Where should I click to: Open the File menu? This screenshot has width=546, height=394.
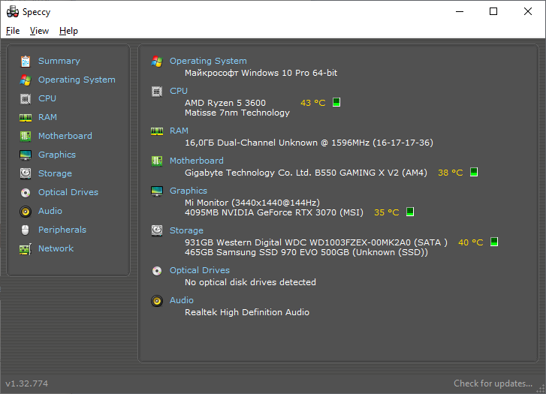[13, 31]
